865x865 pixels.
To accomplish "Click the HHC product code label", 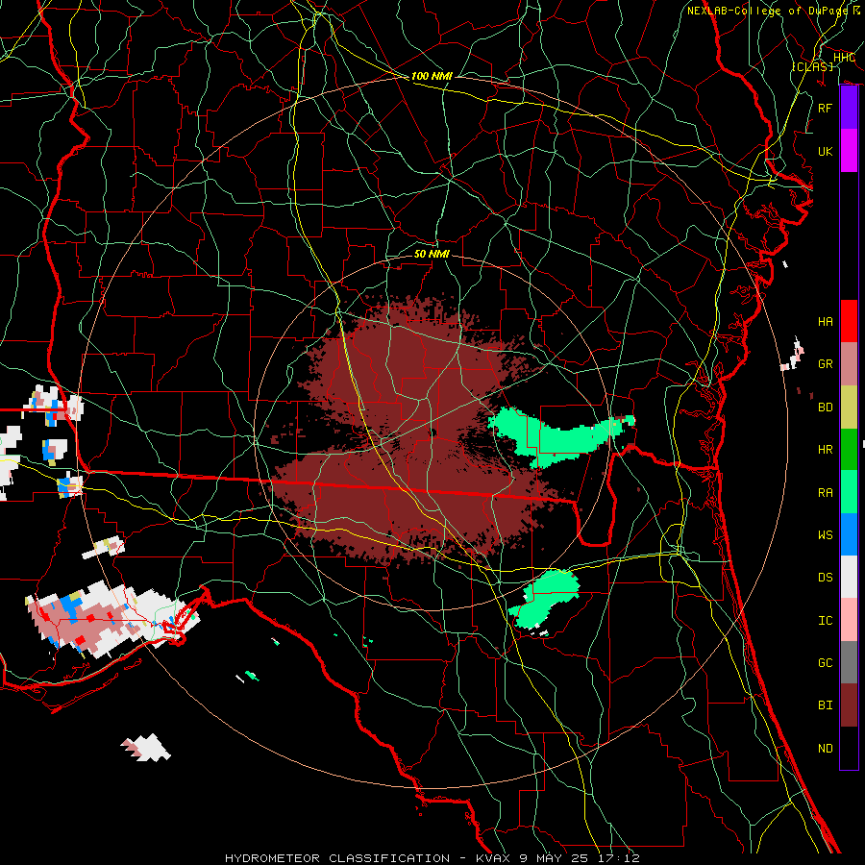I will [845, 57].
